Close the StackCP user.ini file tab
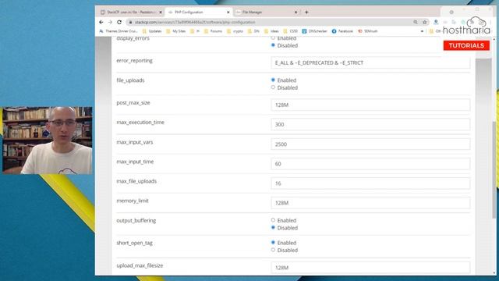Image resolution: width=499 pixels, height=281 pixels. pos(161,12)
